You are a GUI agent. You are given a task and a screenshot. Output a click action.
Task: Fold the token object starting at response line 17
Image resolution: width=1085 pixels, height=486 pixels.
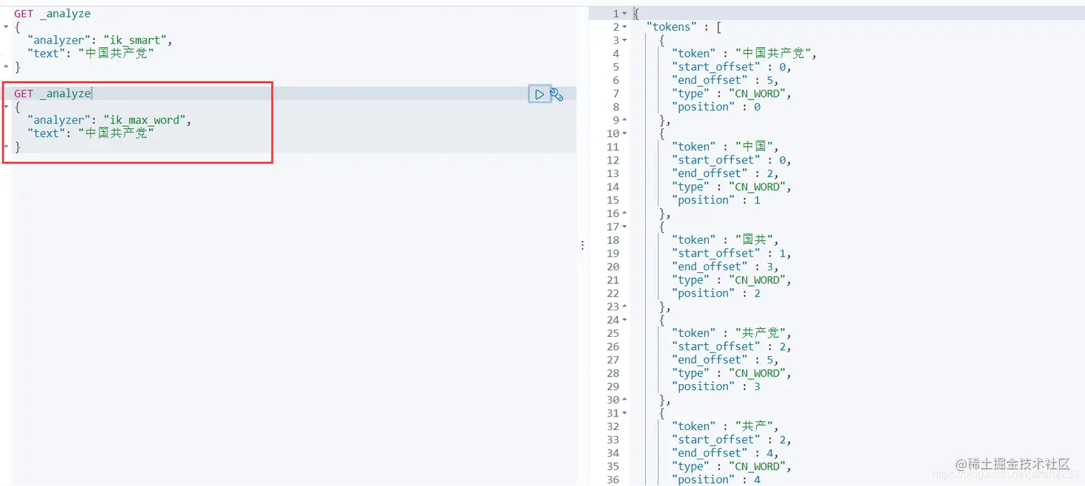624,227
